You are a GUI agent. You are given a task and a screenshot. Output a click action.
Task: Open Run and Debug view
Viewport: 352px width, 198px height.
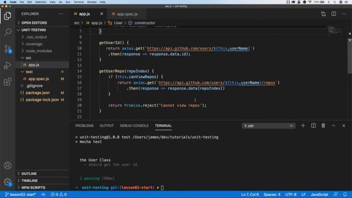(x=7, y=65)
